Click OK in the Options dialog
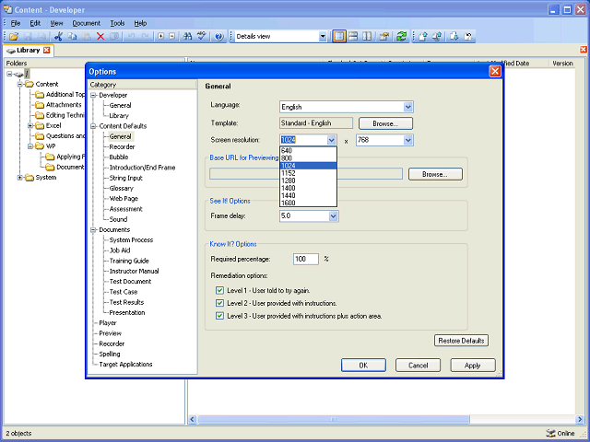 tap(363, 366)
